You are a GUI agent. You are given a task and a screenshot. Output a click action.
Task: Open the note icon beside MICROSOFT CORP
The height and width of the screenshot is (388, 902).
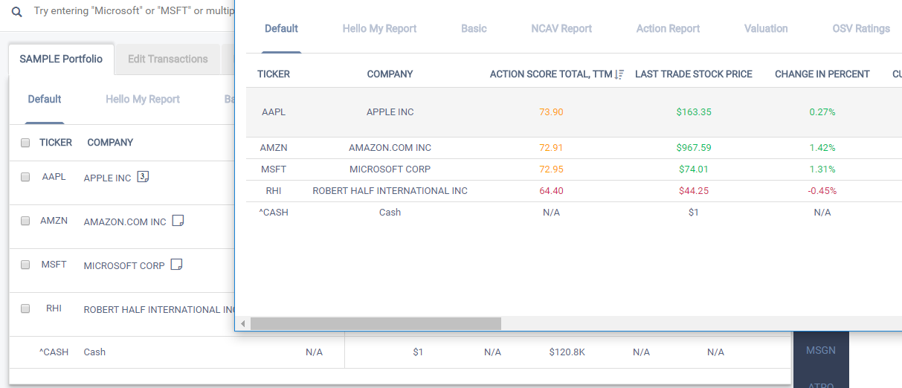[176, 265]
